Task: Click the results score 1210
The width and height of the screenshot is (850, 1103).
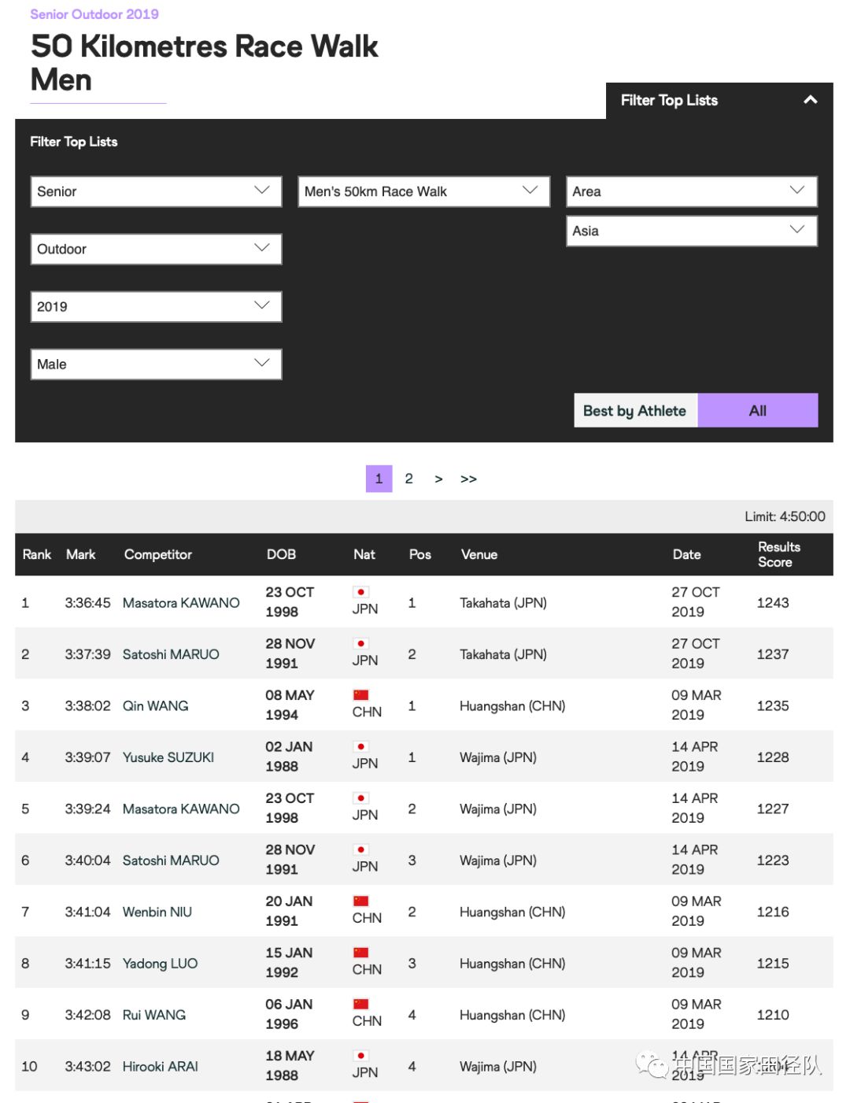Action: coord(773,1015)
